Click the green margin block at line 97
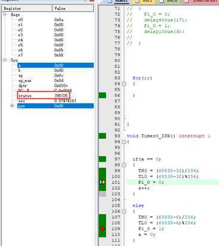 [103, 159]
